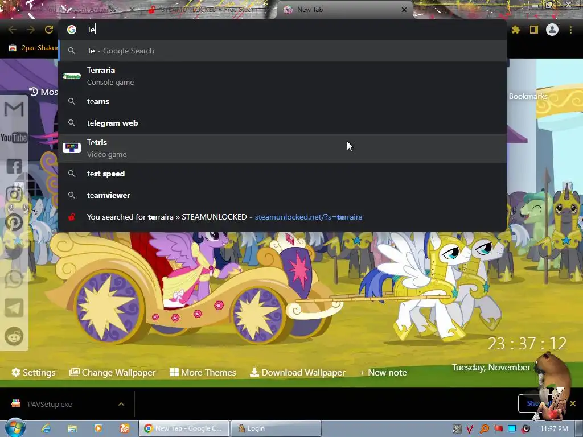
Task: Click Change Wallpaper
Action: [x=112, y=372]
